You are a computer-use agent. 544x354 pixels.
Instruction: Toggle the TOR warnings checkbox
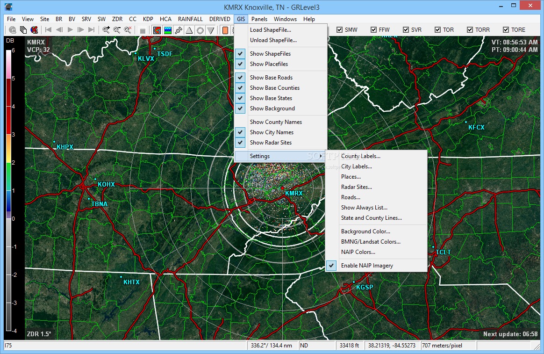438,30
